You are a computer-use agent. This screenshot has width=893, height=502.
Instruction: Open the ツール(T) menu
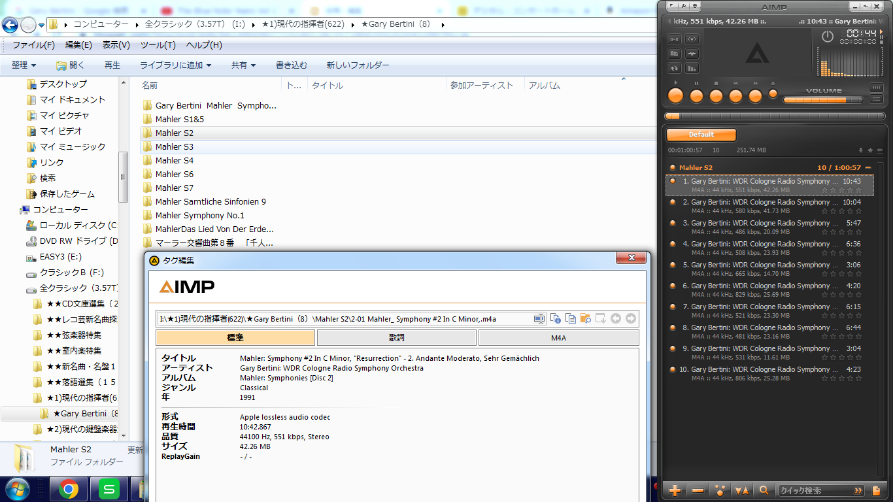point(158,45)
